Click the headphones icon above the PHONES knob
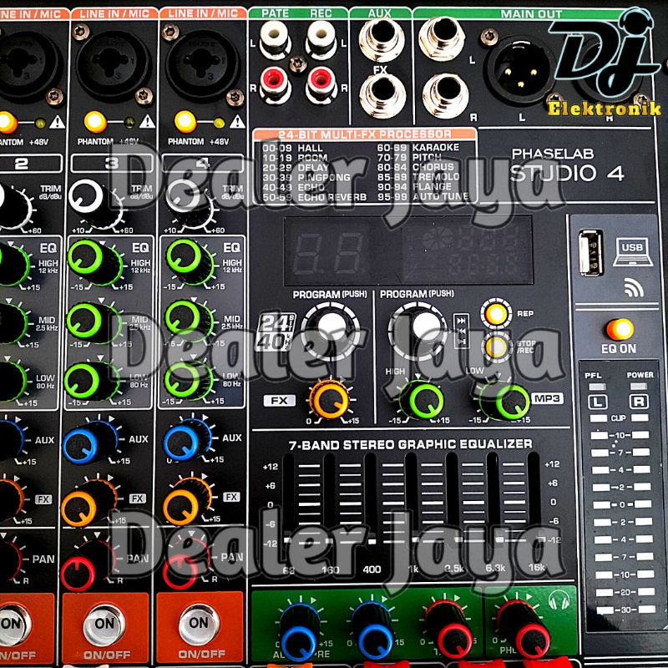The height and width of the screenshot is (668, 668). (559, 601)
